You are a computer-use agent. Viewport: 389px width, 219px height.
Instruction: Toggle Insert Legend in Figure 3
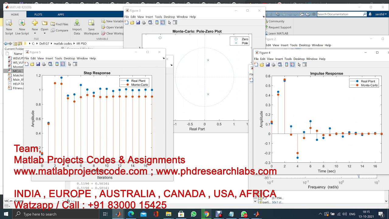coord(163,23)
